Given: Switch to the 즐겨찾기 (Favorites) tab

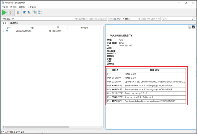Looking at the screenshot, I should click(14, 23).
